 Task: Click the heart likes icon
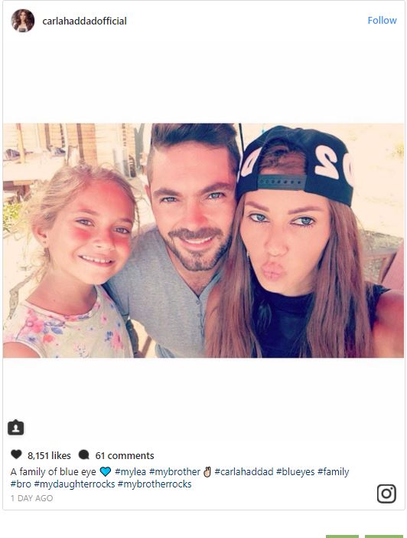(x=16, y=454)
